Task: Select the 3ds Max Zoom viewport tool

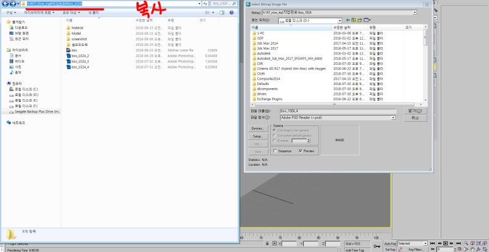Action: coord(466,243)
